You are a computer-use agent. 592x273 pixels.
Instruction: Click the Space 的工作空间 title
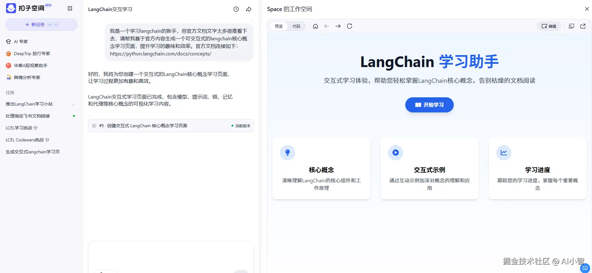click(289, 9)
